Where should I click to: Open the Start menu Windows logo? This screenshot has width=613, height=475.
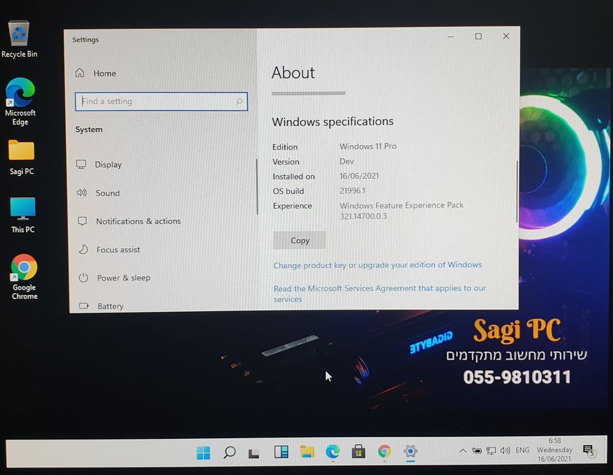(203, 453)
